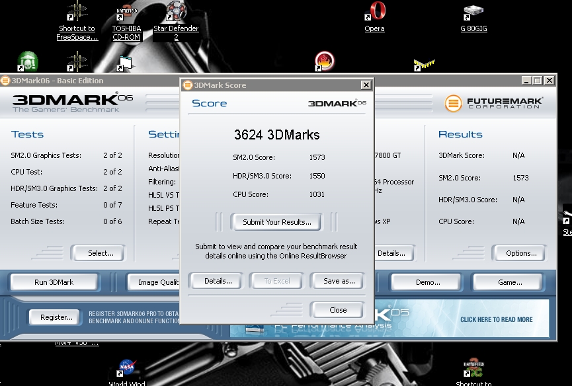Click the 3DMark Score title bar icon

tap(187, 85)
